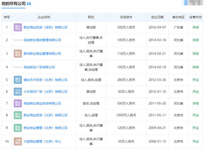The image size is (204, 149).
Task: Open 新达商业投资（深圳）有限公司 company link
Action: tap(45, 27)
